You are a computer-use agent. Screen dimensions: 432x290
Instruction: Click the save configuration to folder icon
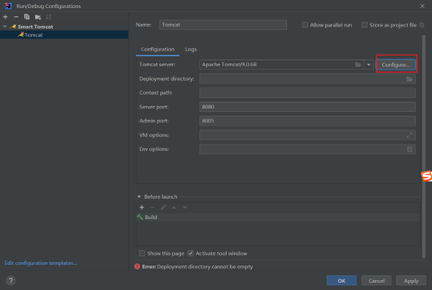click(37, 17)
